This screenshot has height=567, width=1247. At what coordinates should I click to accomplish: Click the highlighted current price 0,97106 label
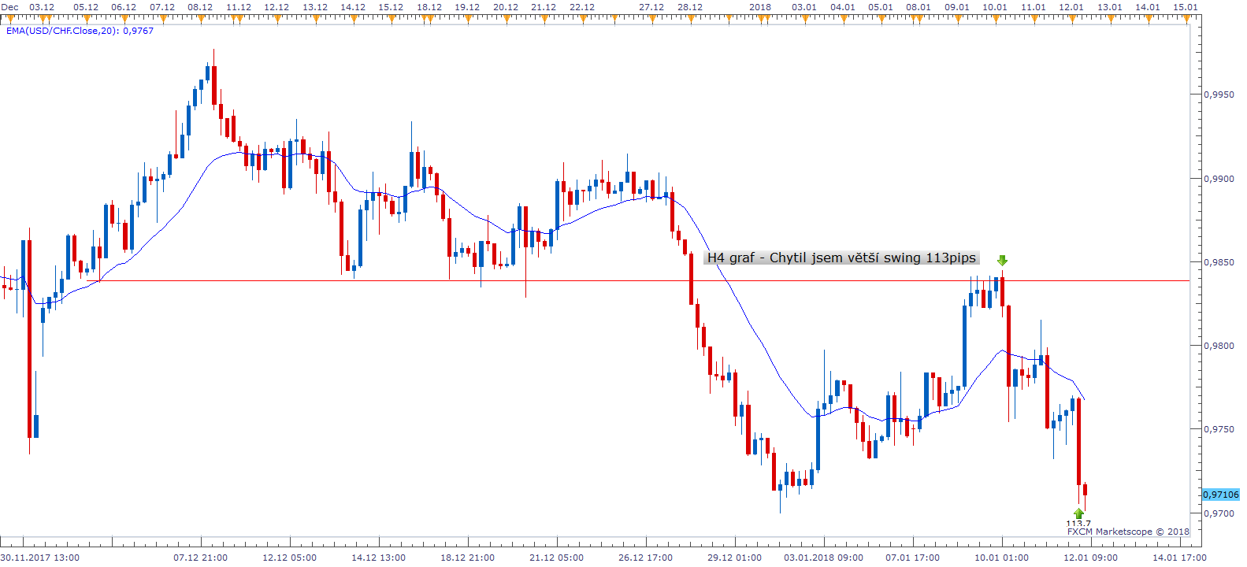click(1220, 495)
